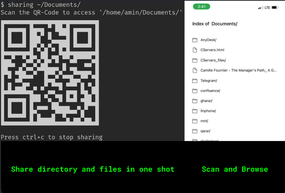
Task: Click the folder icon beside confluence/
Action: pos(195,91)
